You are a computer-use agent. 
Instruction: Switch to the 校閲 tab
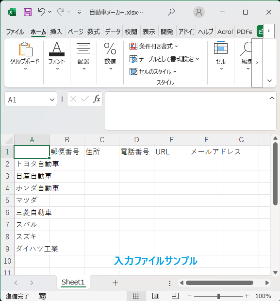(131, 32)
